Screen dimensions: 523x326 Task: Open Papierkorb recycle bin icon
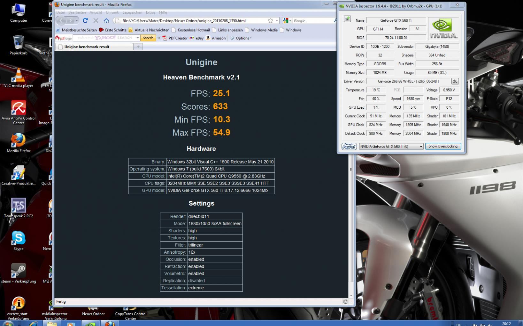[x=19, y=45]
